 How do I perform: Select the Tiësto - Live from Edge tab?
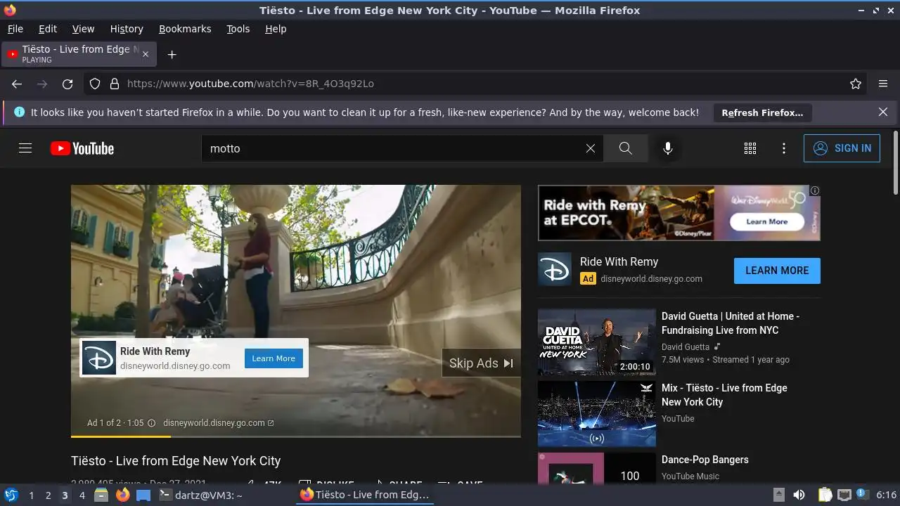[78, 54]
